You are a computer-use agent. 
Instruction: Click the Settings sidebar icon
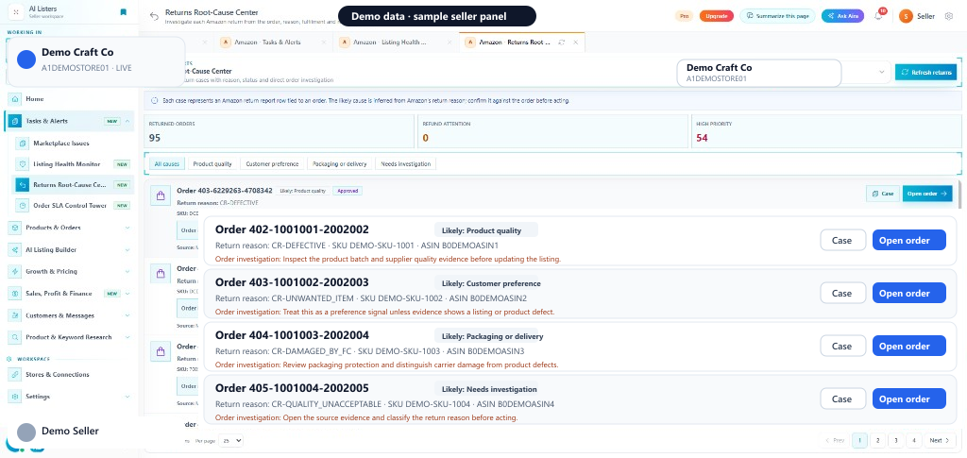tap(15, 397)
